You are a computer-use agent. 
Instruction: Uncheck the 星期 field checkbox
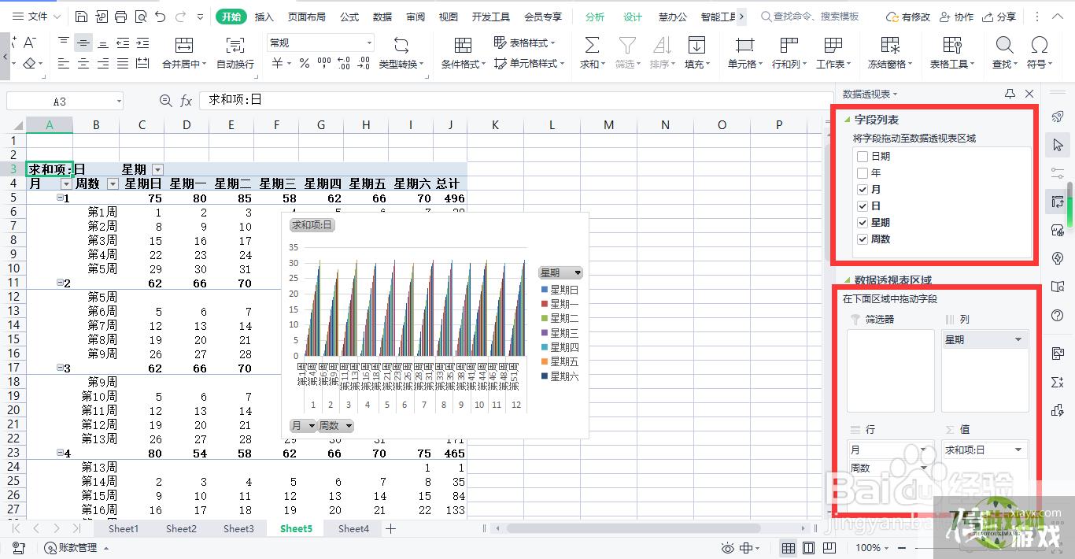863,223
